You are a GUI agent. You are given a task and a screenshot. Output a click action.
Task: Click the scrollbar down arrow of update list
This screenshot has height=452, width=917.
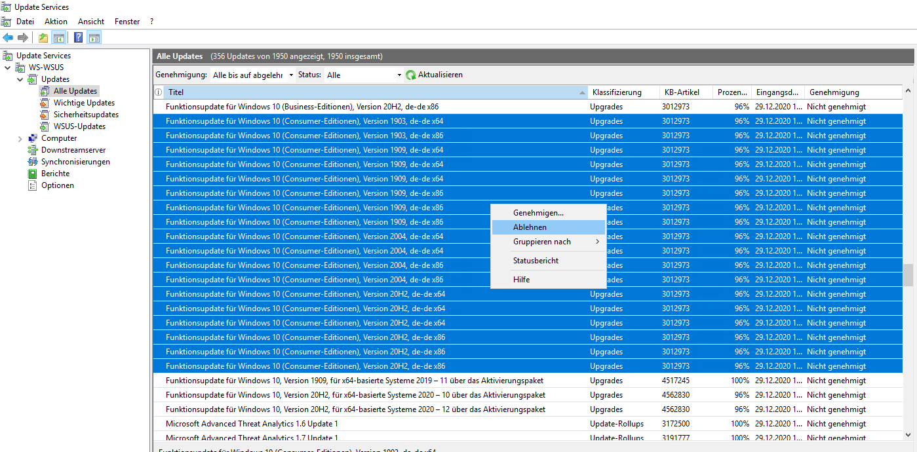click(908, 434)
